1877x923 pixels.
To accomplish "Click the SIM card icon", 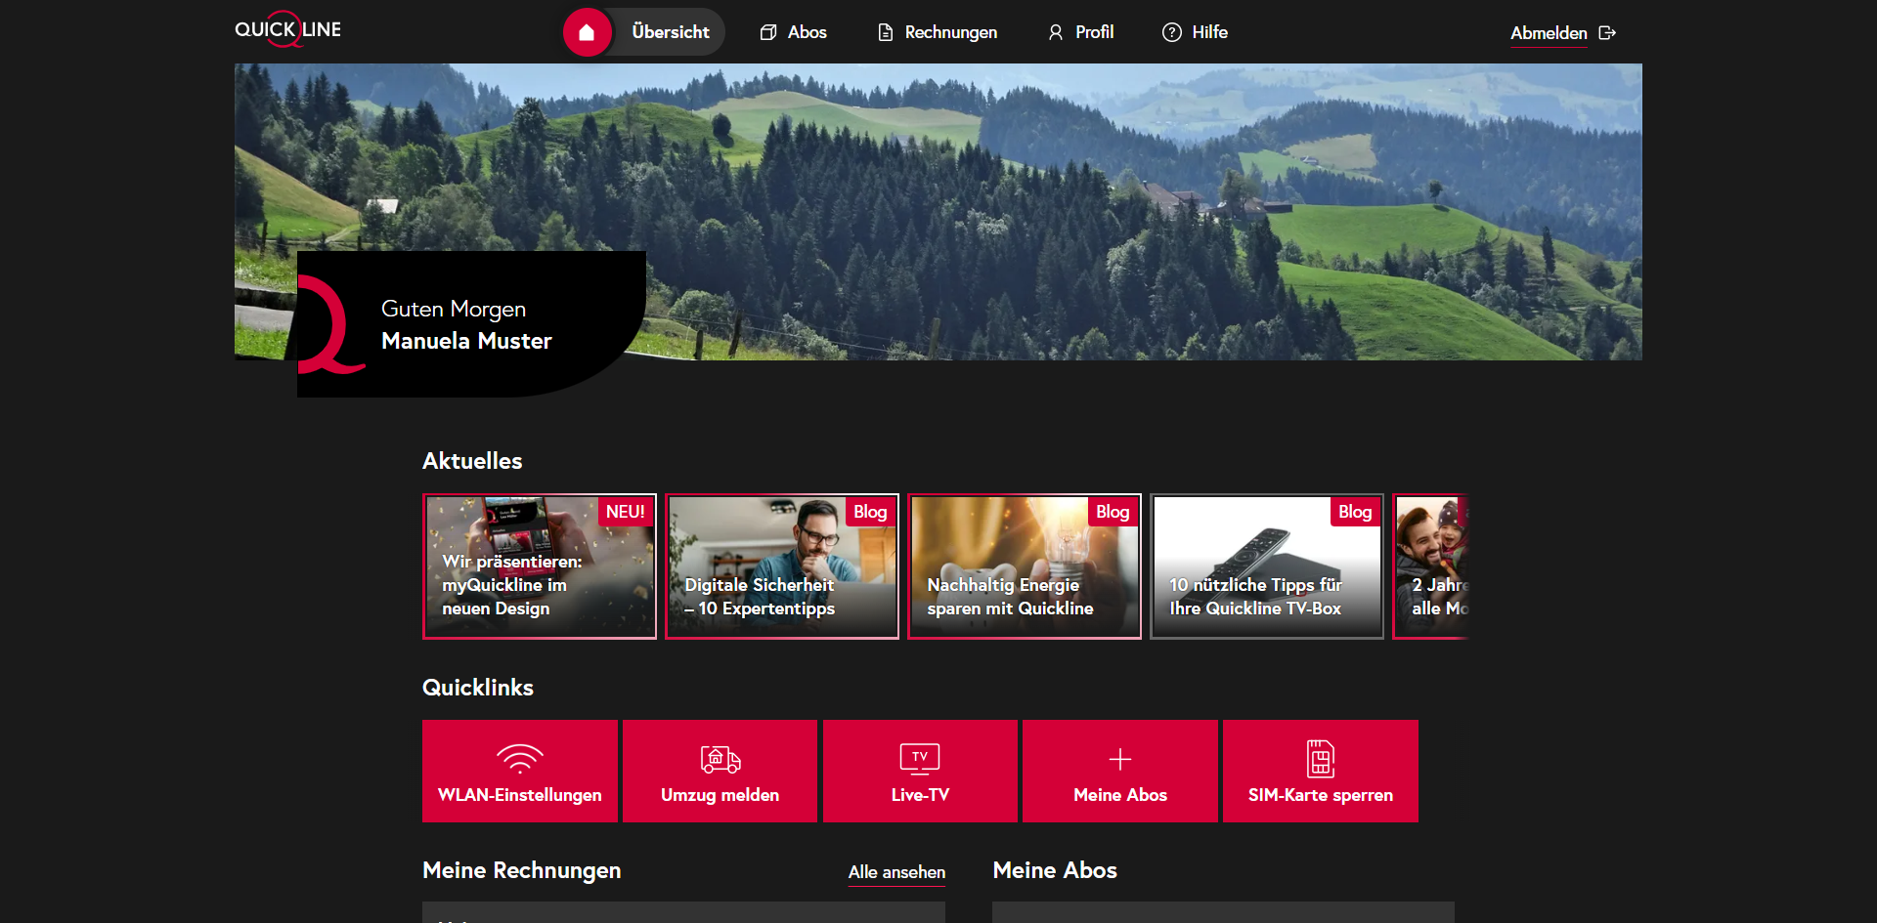I will pyautogui.click(x=1321, y=758).
